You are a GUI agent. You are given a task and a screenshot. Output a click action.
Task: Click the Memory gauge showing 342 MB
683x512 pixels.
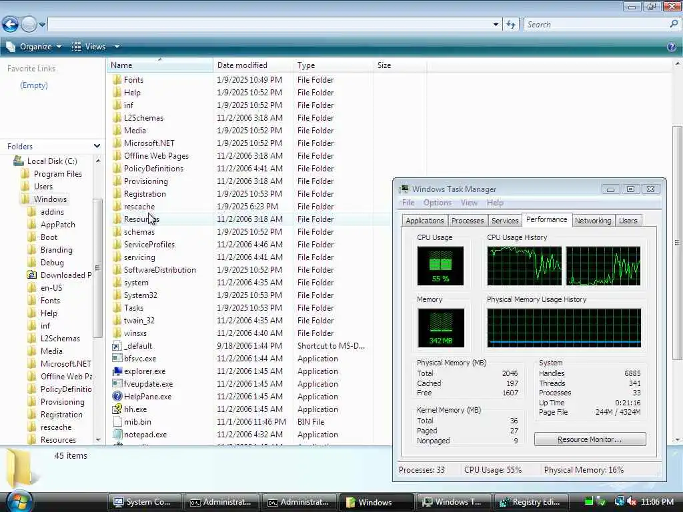click(x=440, y=328)
